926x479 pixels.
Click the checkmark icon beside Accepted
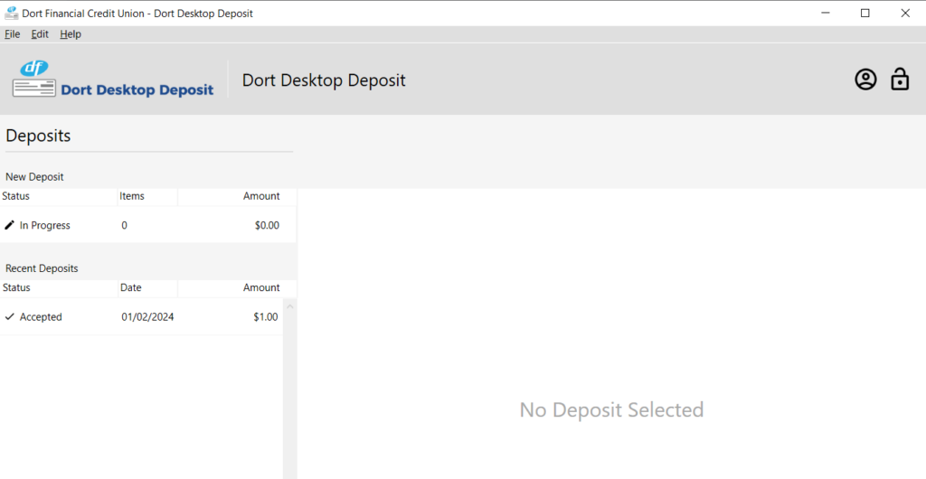[10, 317]
